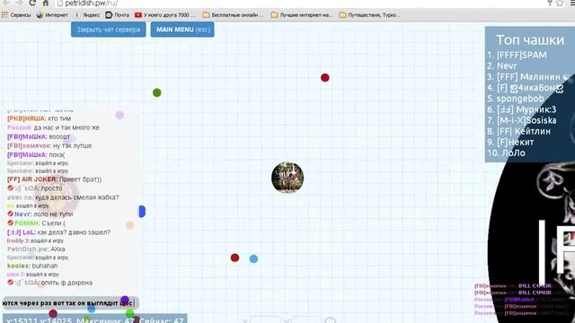
Task: Click the red badge icon beside РОМАН
Action: pos(10,223)
